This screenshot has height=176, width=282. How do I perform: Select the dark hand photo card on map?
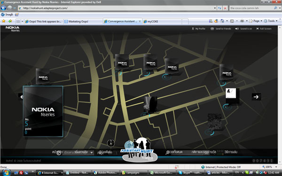150,105
